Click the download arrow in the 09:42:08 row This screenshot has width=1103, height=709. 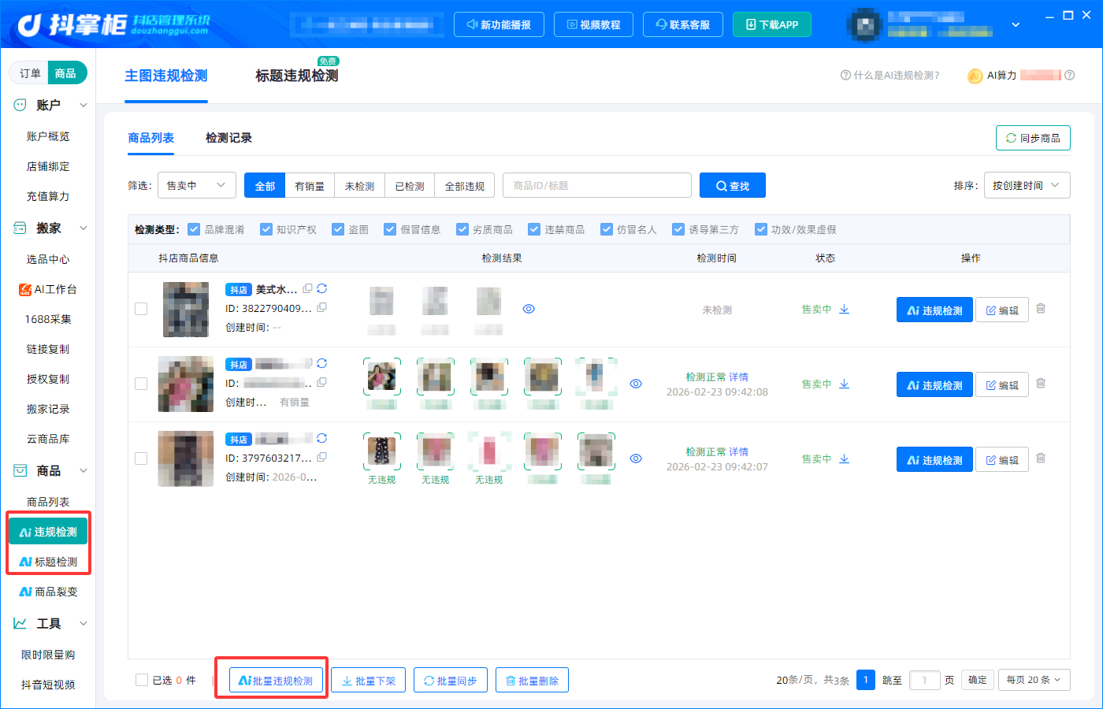pyautogui.click(x=844, y=384)
